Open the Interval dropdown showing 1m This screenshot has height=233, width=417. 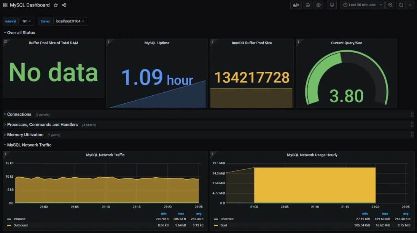[27, 21]
